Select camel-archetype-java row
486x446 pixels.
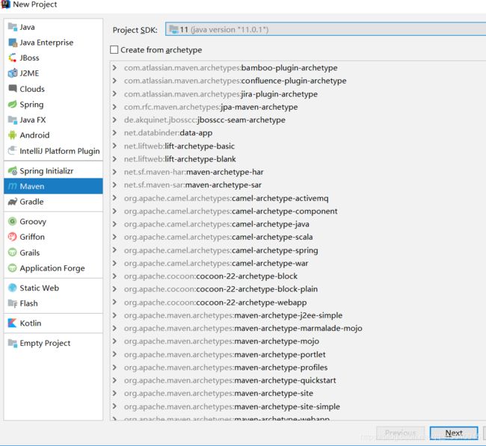298,224
